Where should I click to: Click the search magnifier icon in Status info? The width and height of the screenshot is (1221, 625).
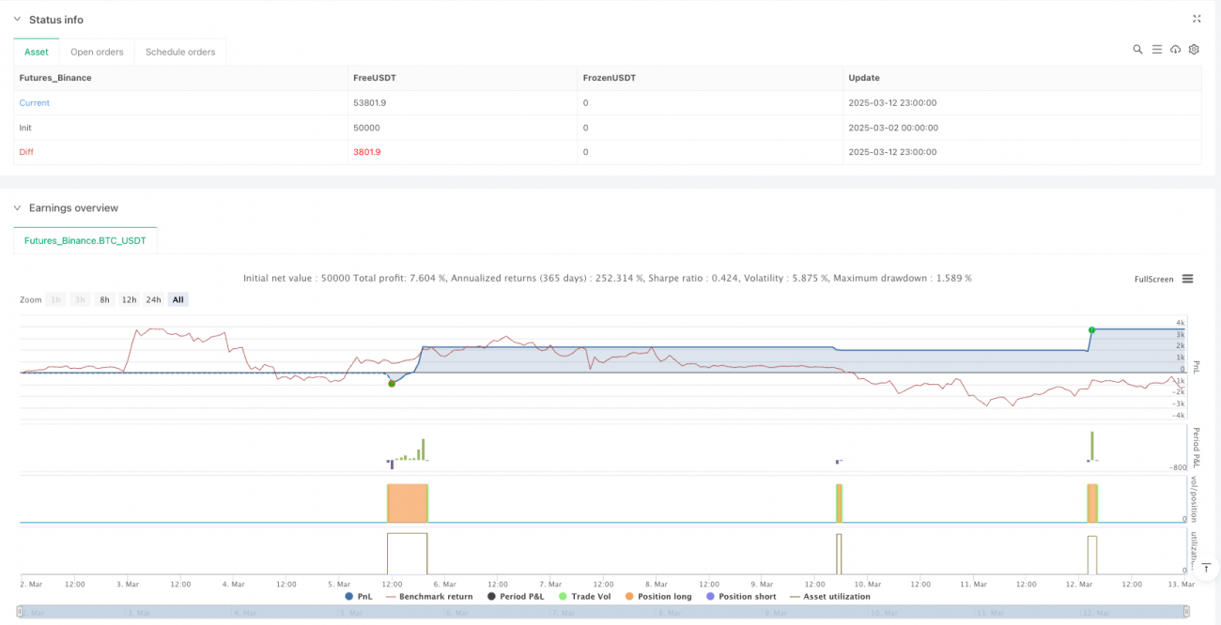[1137, 50]
